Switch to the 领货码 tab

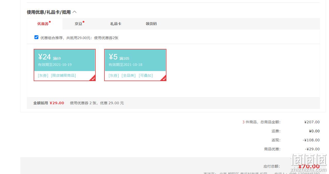coord(151,24)
